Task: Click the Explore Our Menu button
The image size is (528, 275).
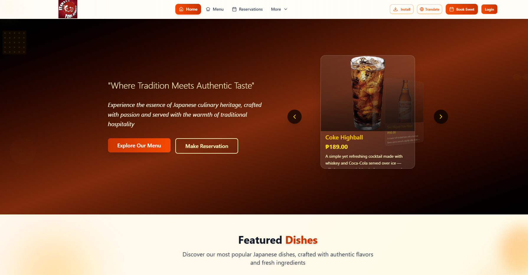Action: click(x=139, y=145)
